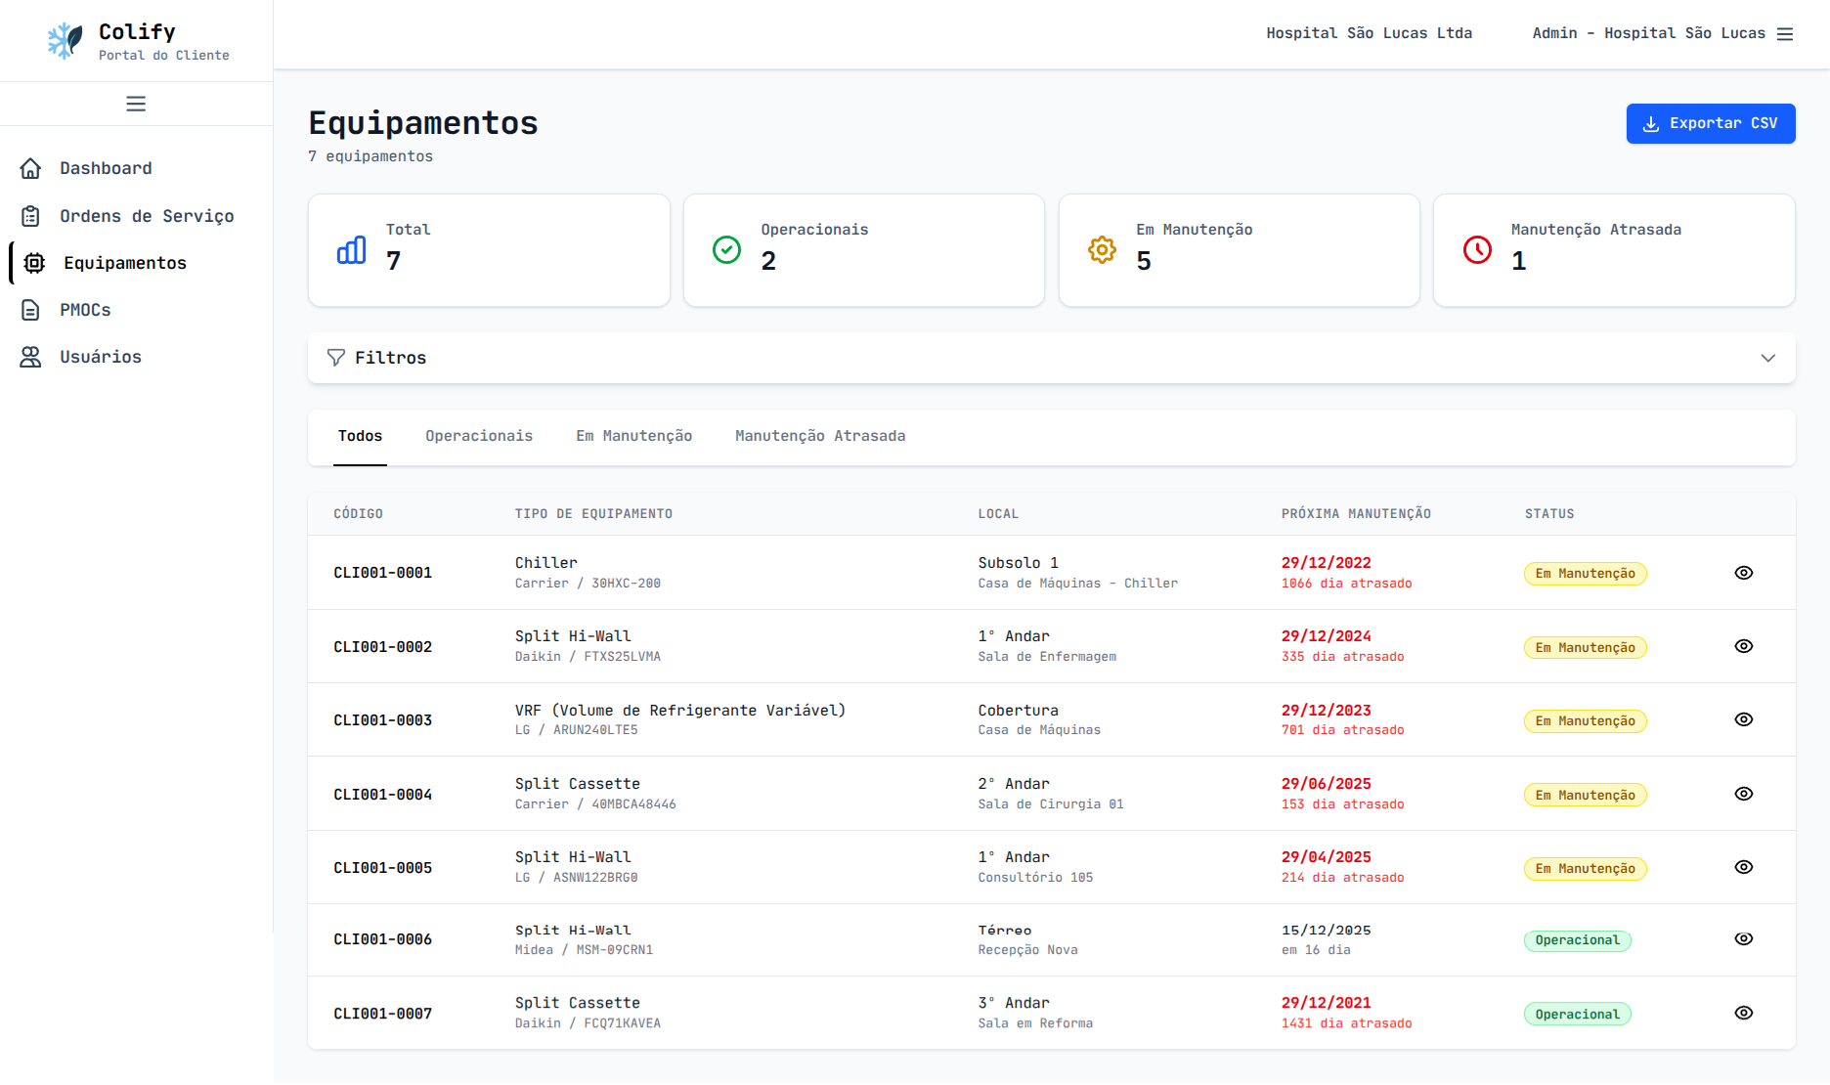Click the Em Manutenção badge for CLI001-0002
1830x1085 pixels.
[1585, 647]
